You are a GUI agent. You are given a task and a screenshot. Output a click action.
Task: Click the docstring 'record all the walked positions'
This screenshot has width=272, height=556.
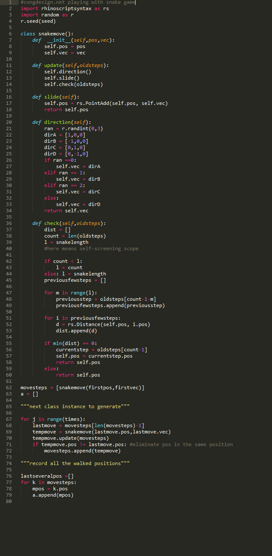tap(75, 463)
